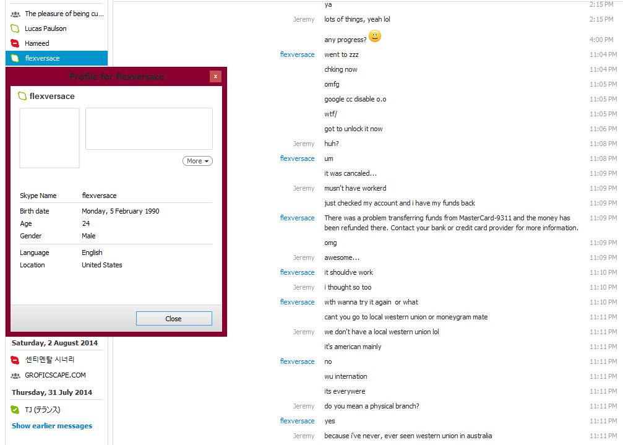This screenshot has height=445, width=623.
Task: Close the profile with the Close button
Action: click(174, 319)
